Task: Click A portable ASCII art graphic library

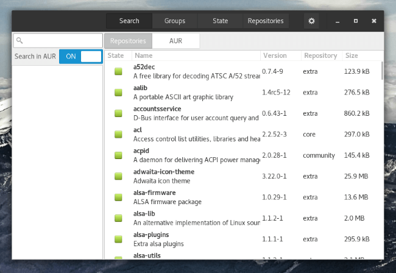Action: pyautogui.click(x=183, y=97)
